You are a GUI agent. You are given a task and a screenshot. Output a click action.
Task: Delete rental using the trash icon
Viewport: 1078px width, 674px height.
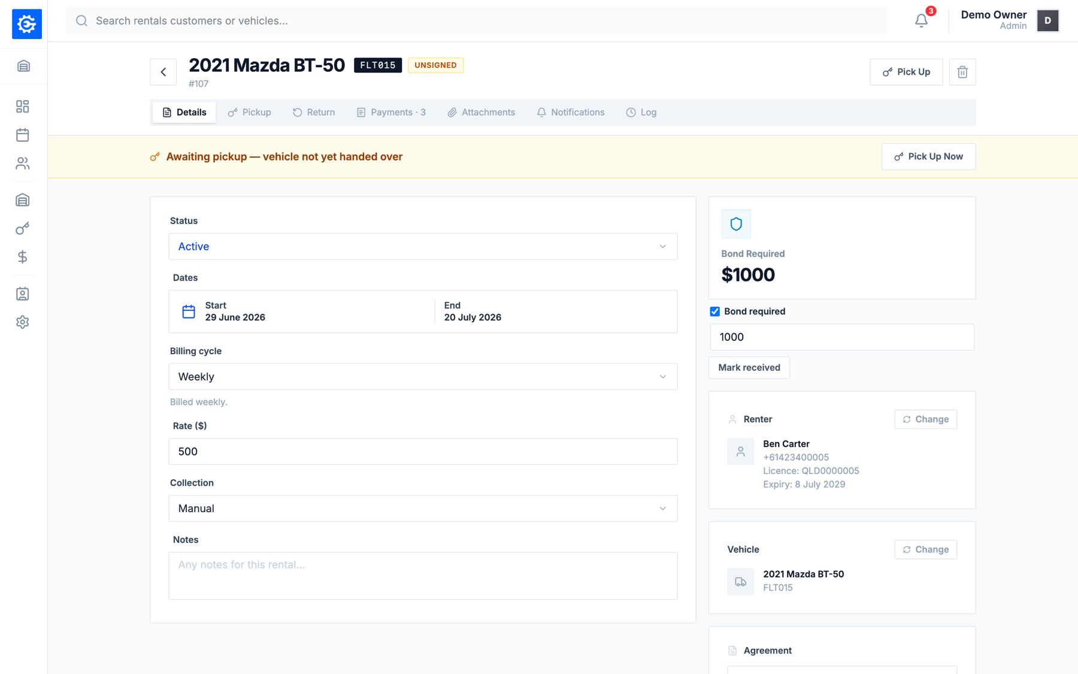pyautogui.click(x=962, y=72)
